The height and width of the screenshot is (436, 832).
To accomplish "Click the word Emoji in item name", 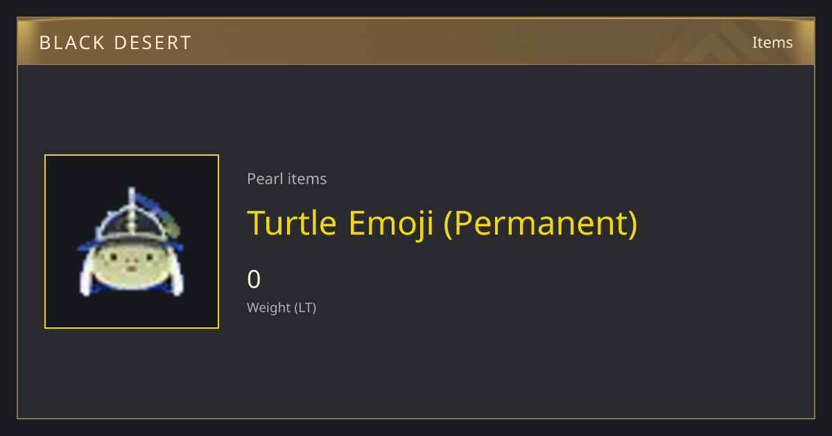I will [x=391, y=224].
